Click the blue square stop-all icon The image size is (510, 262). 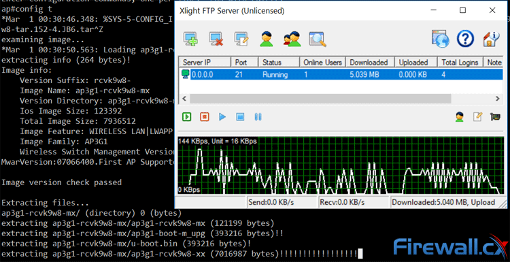coord(240,116)
